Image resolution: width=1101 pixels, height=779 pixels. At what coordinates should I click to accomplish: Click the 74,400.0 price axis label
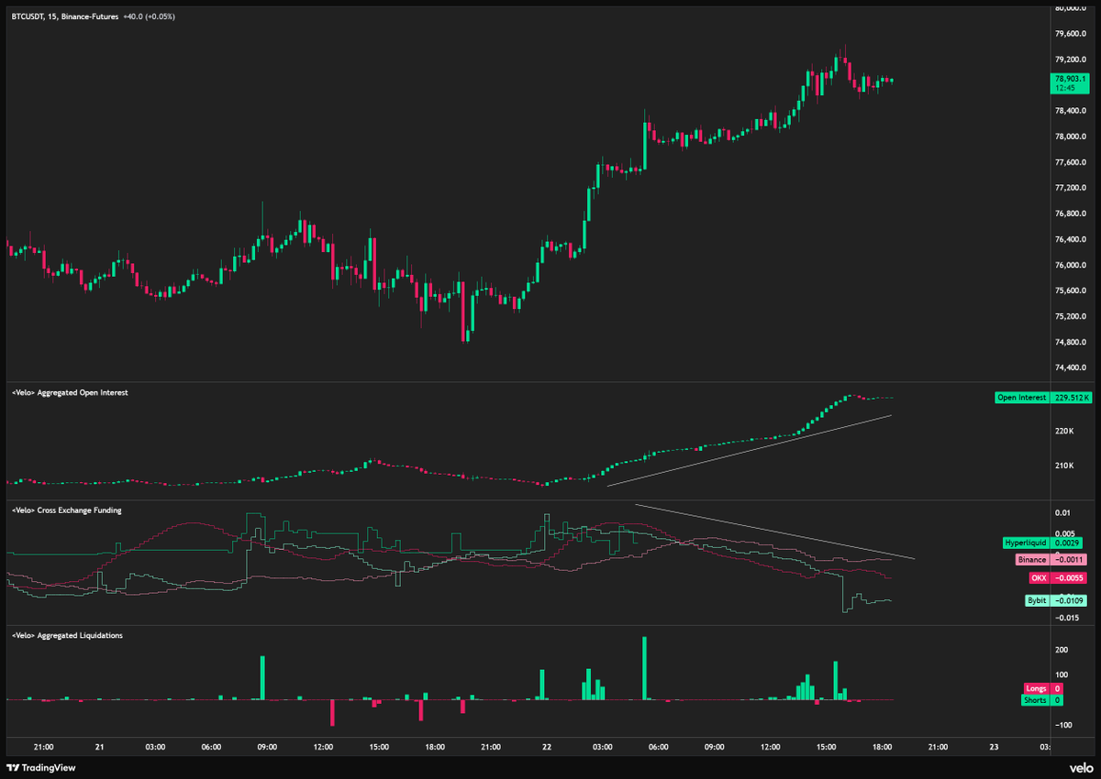click(x=1072, y=368)
